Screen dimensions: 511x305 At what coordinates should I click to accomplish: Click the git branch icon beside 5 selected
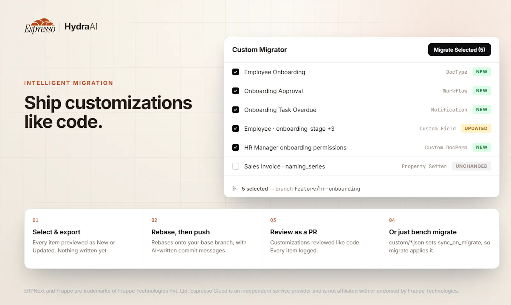coord(235,189)
